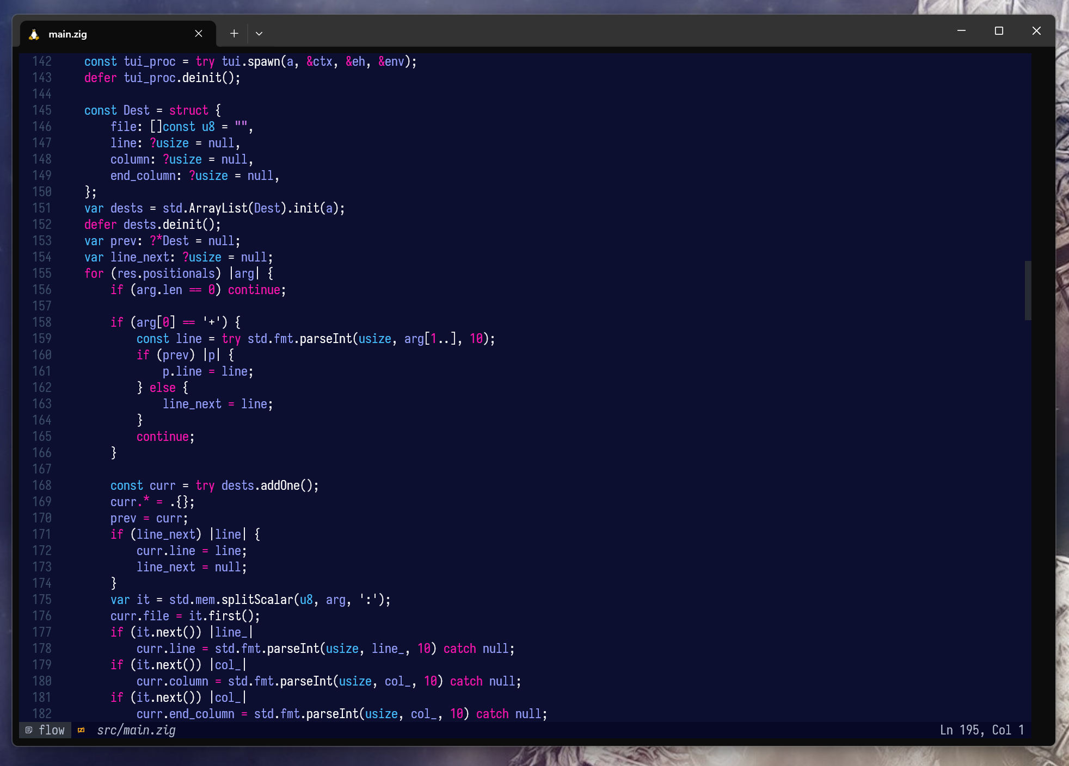Click the flow mode indicator in status bar
The width and height of the screenshot is (1069, 766).
52,730
